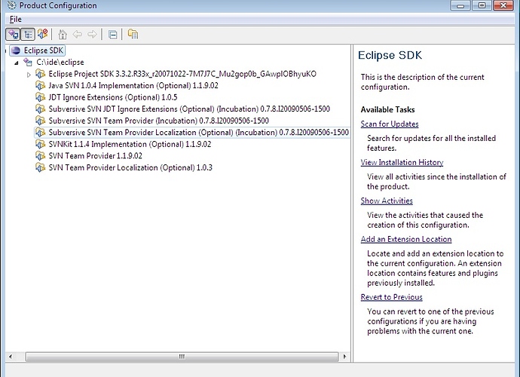Viewport: 520px width, 377px height.
Task: Open the File menu
Action: [16, 20]
